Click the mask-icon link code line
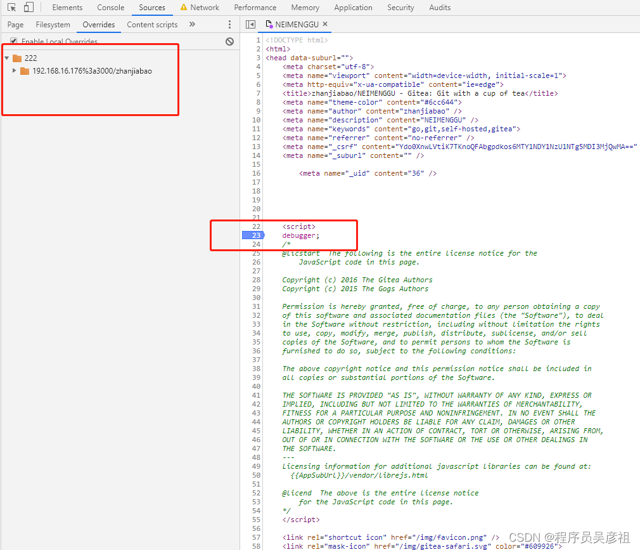This screenshot has width=640, height=550. coord(422,546)
